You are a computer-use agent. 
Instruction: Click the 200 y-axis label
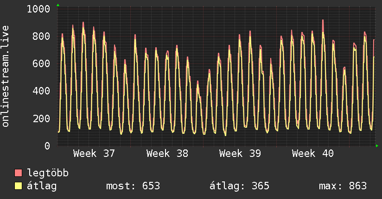[x=41, y=118]
